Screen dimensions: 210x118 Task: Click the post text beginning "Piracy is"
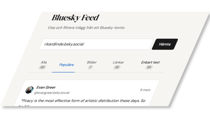pyautogui.click(x=82, y=101)
